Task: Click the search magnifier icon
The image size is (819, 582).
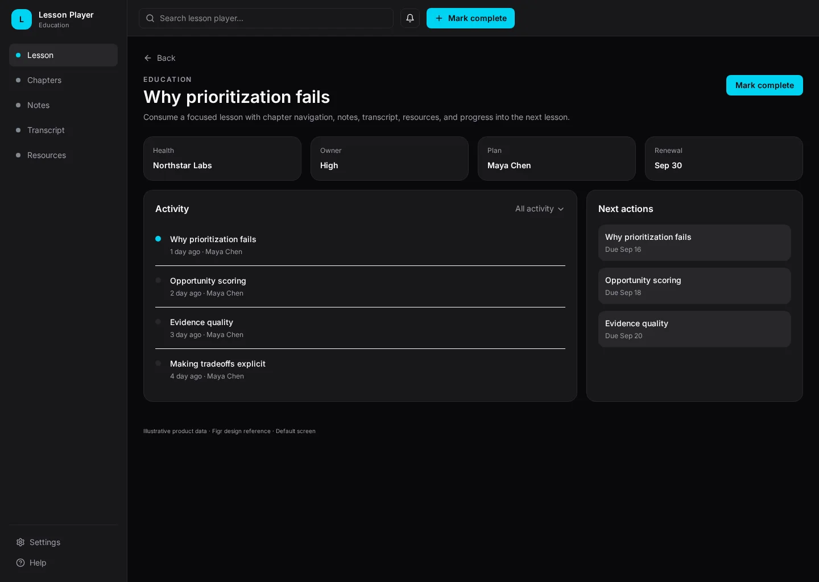Action: click(x=150, y=18)
